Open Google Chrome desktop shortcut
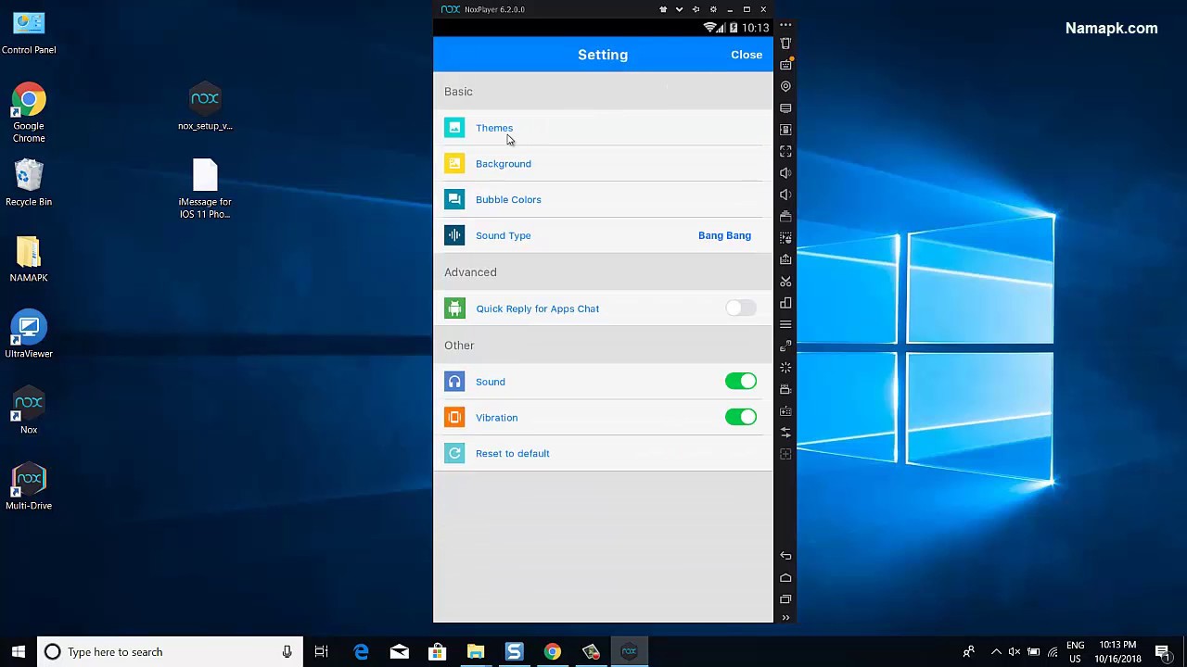 coord(29,114)
